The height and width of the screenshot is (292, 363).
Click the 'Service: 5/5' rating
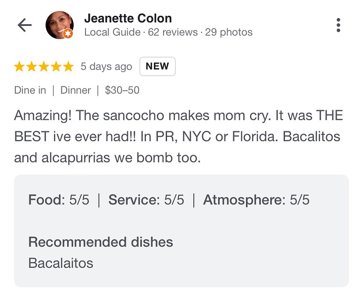pos(146,200)
